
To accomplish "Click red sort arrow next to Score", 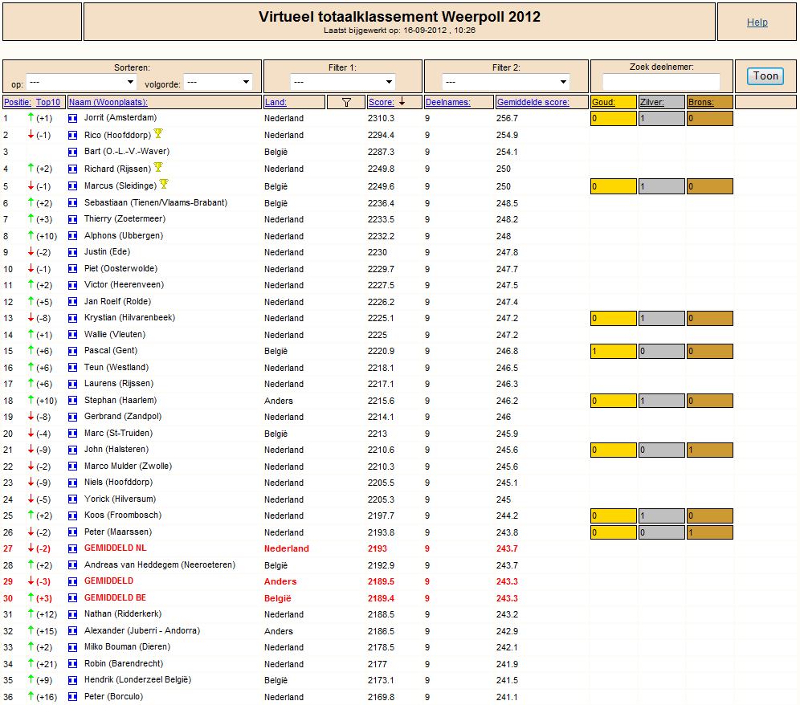I will pyautogui.click(x=402, y=101).
